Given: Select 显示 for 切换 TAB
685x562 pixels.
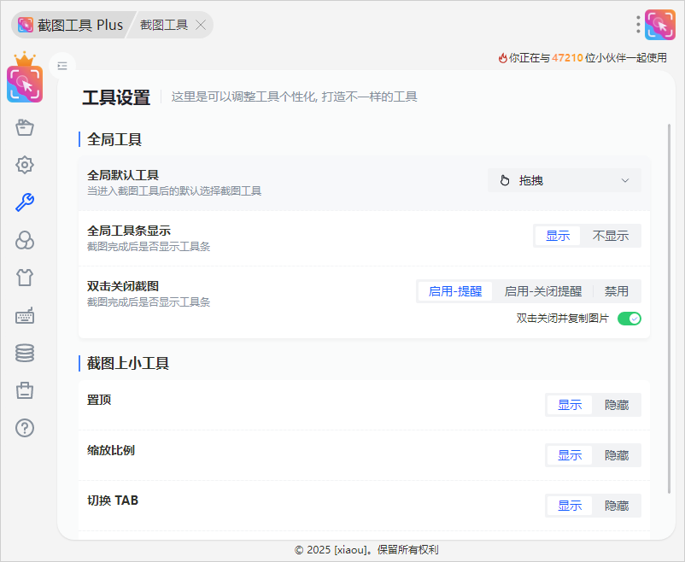Looking at the screenshot, I should (x=570, y=506).
